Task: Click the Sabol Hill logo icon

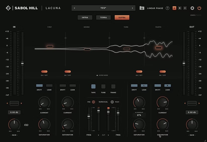Action: [8, 8]
